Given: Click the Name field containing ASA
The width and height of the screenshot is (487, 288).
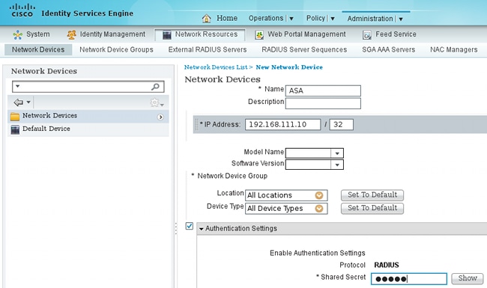Looking at the screenshot, I should coord(323,91).
